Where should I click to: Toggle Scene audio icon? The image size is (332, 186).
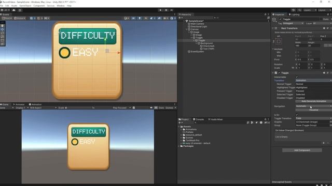[146, 19]
